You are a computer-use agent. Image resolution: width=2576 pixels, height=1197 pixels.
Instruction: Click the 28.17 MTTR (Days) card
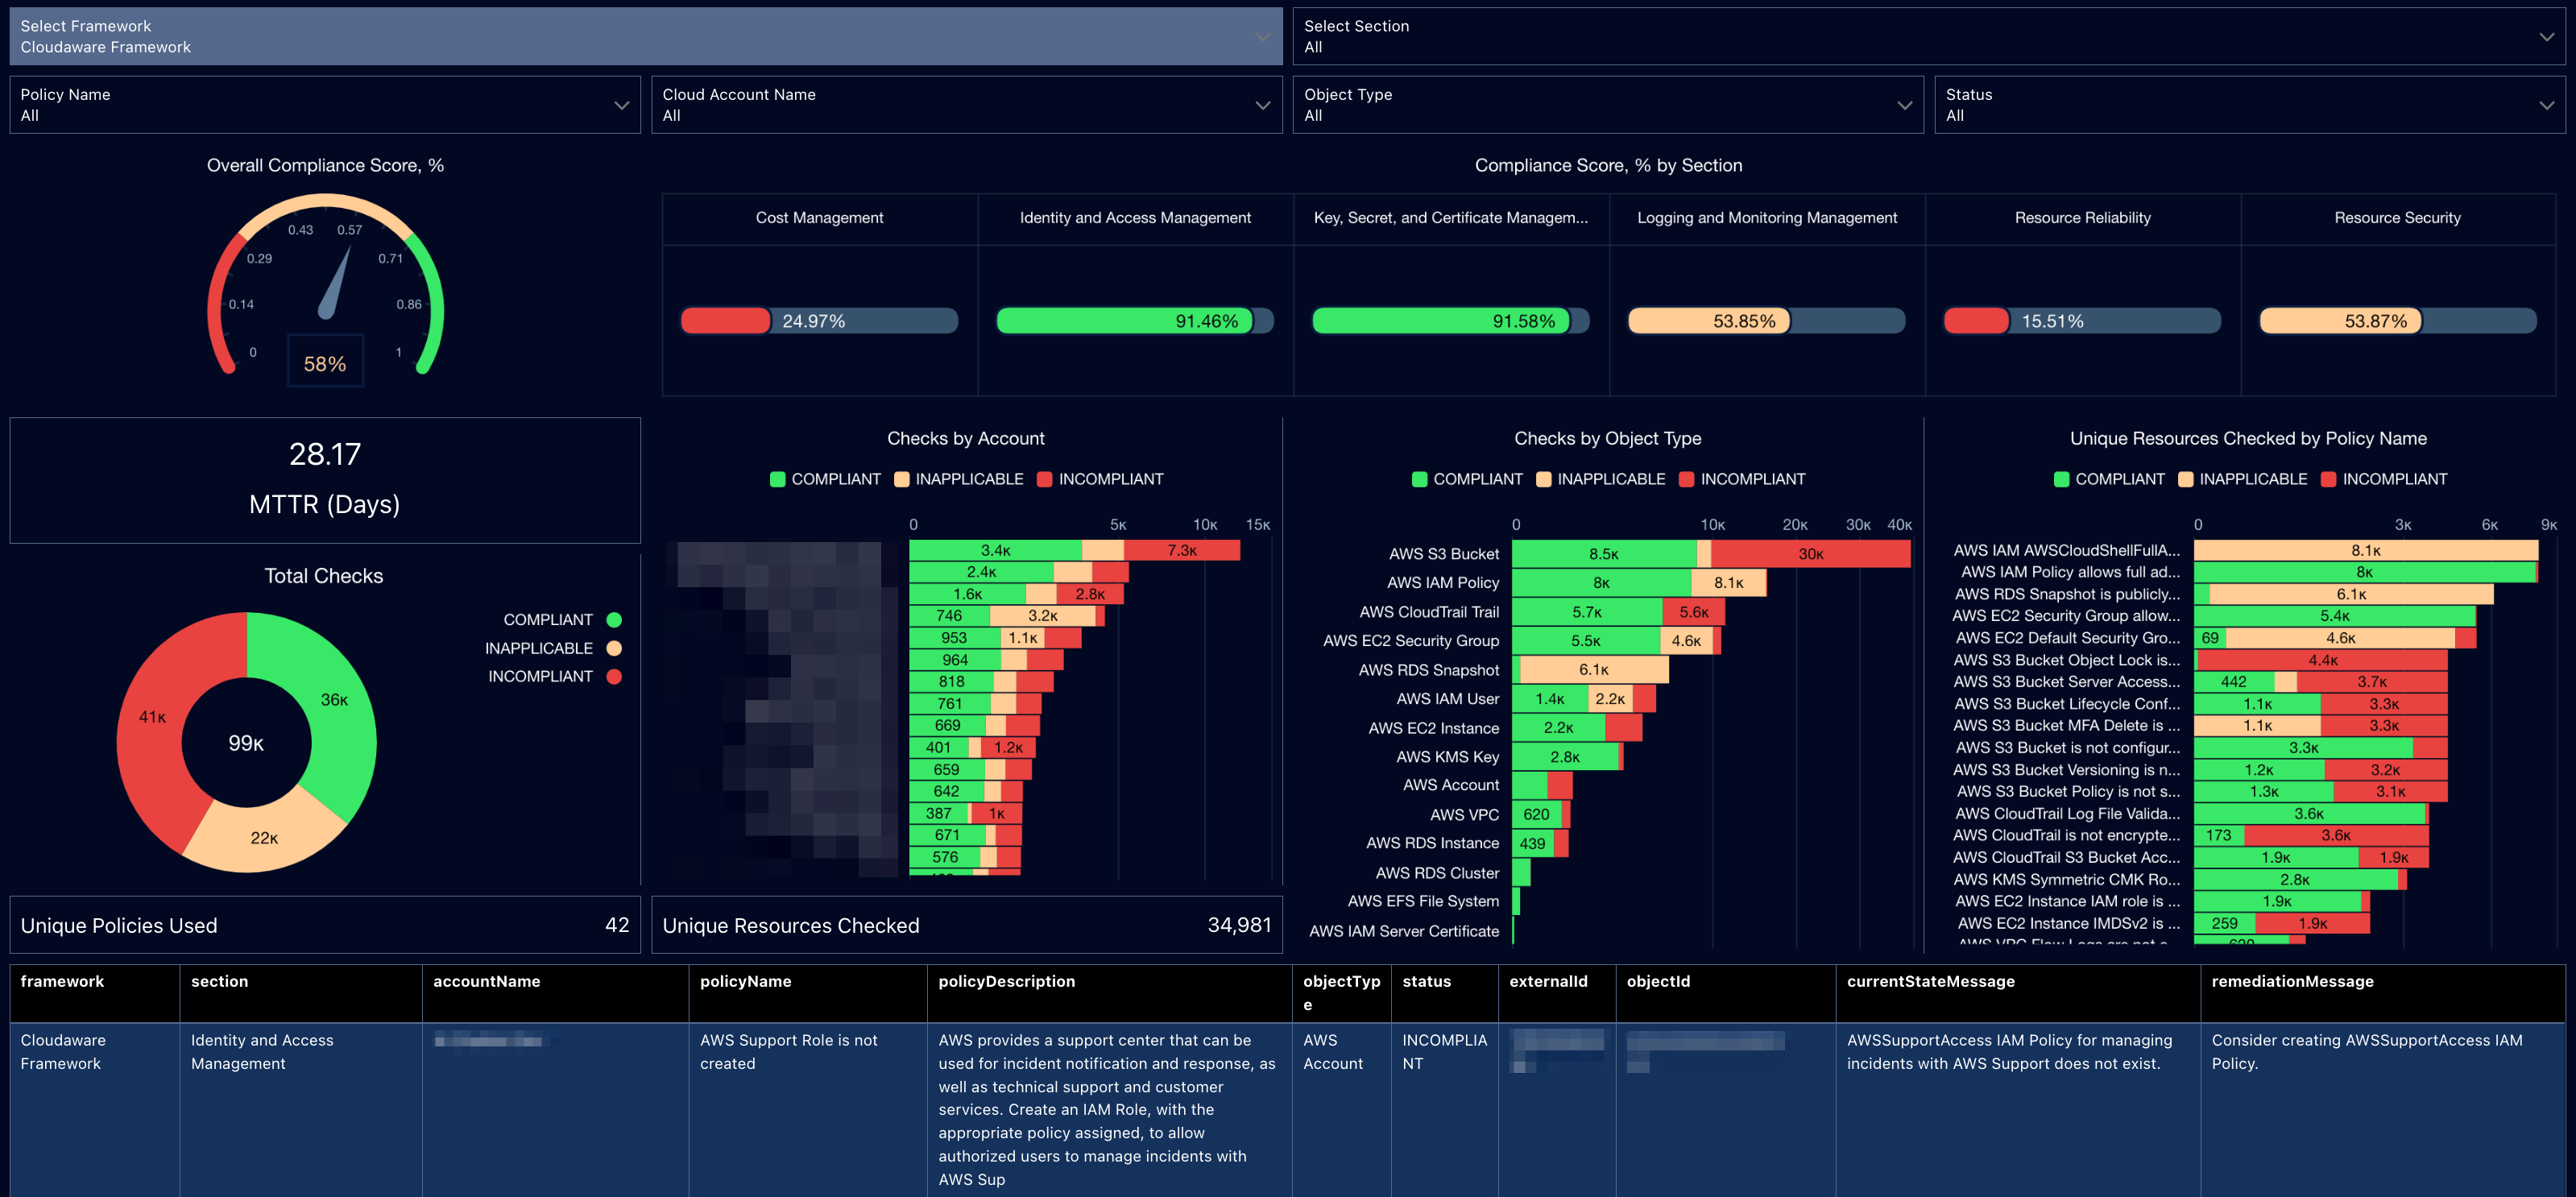pyautogui.click(x=325, y=480)
